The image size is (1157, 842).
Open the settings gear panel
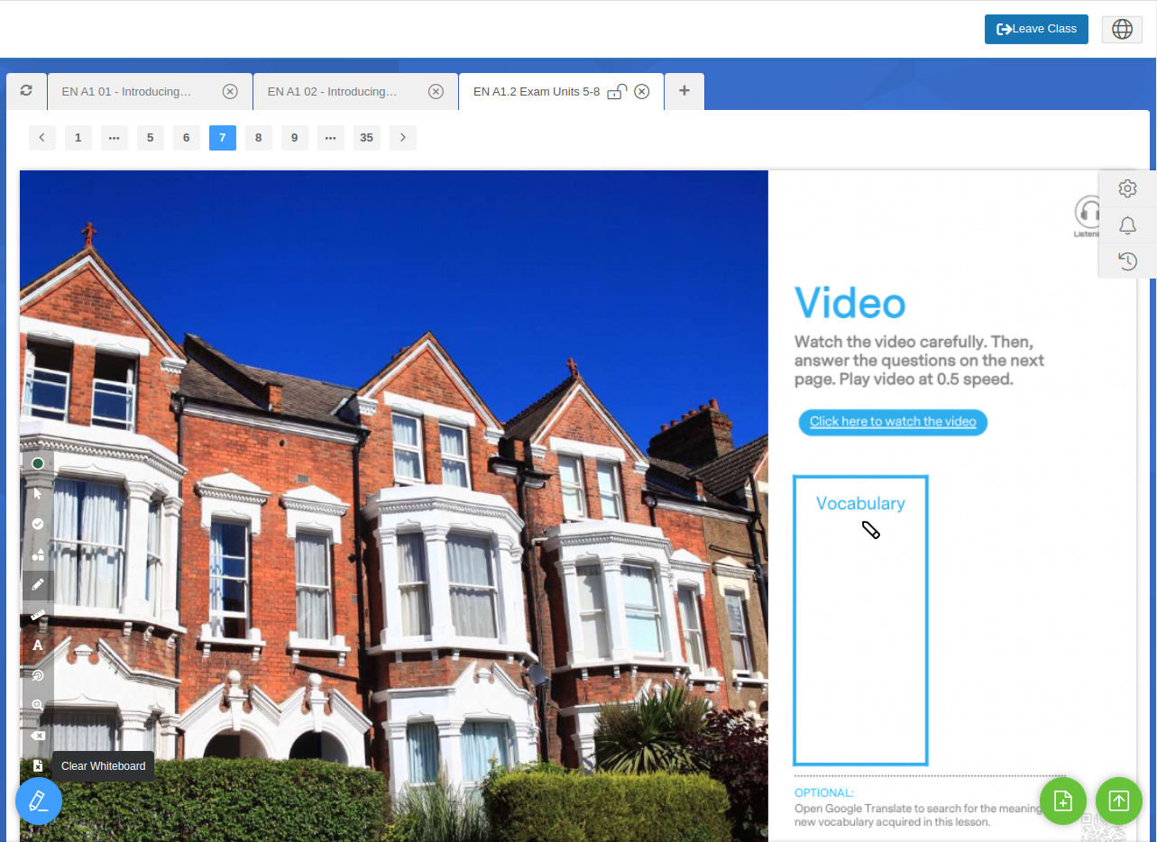click(1127, 188)
